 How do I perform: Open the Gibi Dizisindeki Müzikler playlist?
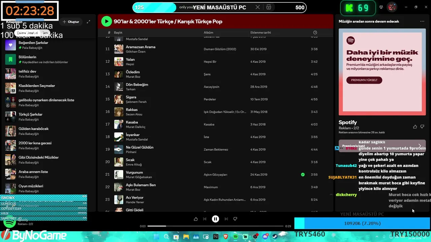coord(48,160)
